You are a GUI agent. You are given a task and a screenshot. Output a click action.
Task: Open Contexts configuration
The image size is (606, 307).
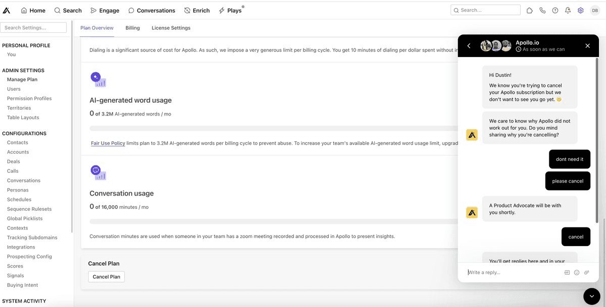(x=18, y=228)
